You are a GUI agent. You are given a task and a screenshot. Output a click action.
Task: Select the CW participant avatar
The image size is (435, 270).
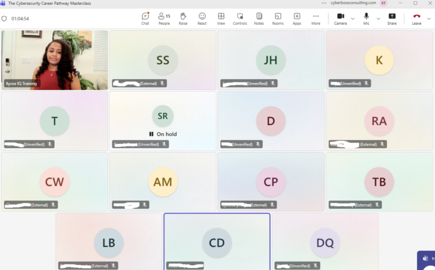(x=54, y=182)
